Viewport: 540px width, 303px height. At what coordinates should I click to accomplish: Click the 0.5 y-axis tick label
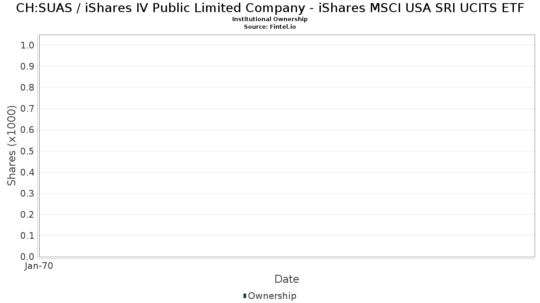27,151
